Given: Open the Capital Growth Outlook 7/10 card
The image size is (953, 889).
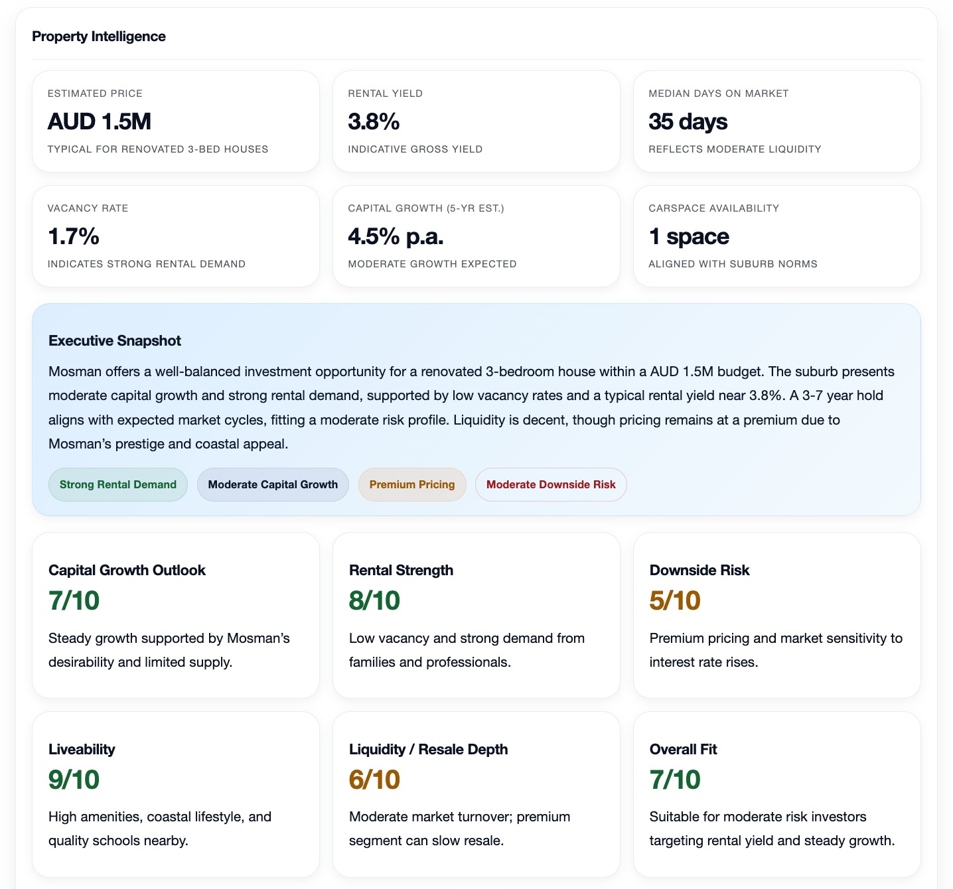Looking at the screenshot, I should click(175, 616).
